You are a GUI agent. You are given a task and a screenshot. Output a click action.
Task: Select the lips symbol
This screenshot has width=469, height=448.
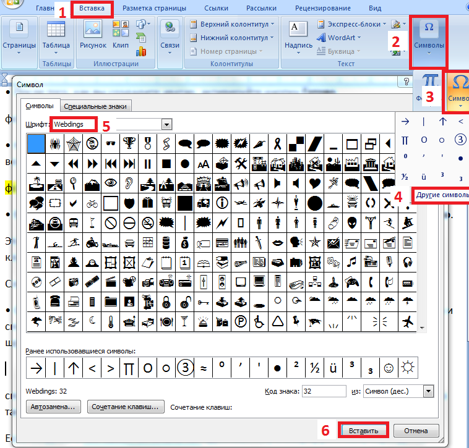278,243
